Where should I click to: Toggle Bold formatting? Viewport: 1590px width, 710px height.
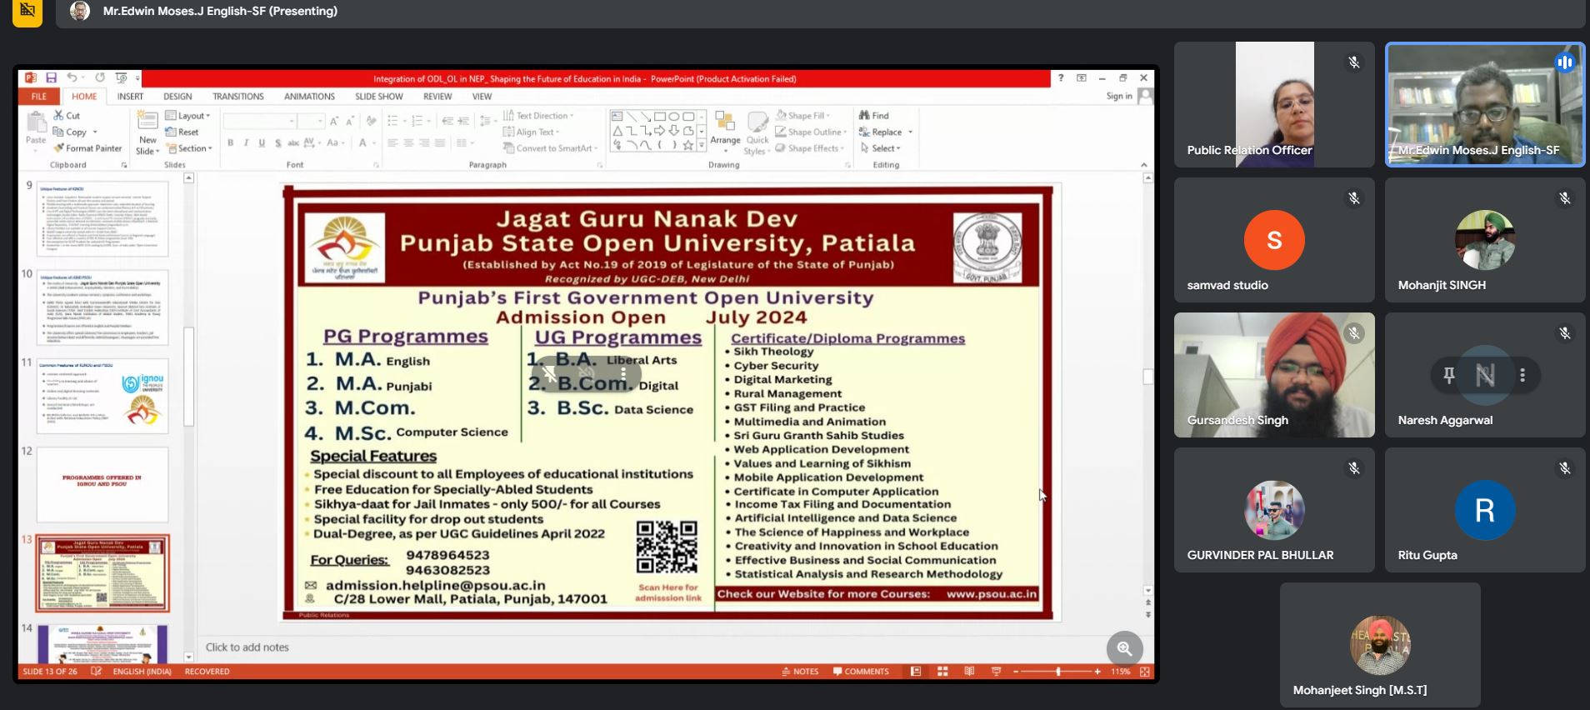(x=231, y=143)
